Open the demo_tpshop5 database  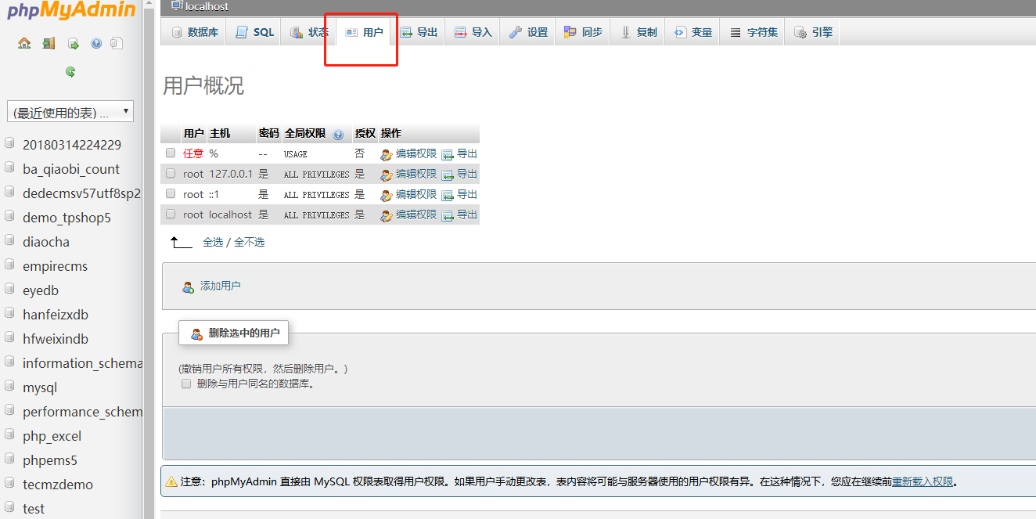67,217
